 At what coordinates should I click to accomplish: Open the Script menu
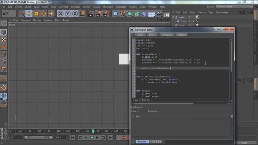[x=142, y=7]
